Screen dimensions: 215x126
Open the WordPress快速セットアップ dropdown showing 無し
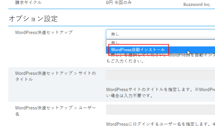pyautogui.click(x=160, y=34)
